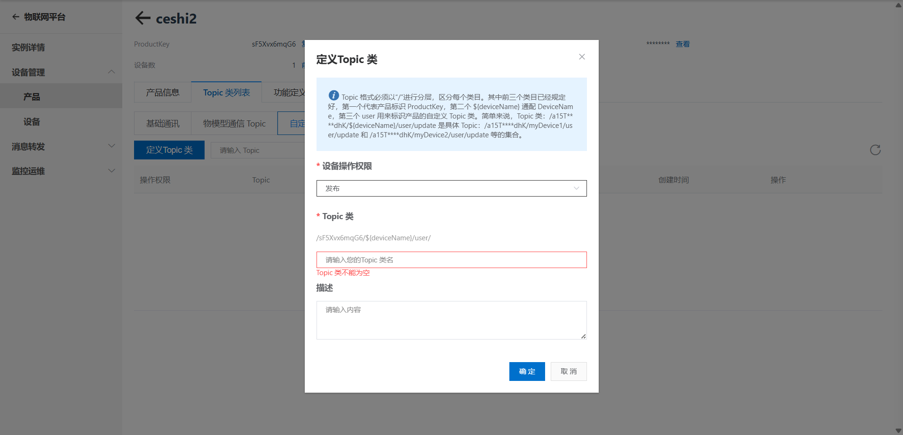
Task: Click the refresh icon beside Topic table
Action: (x=875, y=150)
